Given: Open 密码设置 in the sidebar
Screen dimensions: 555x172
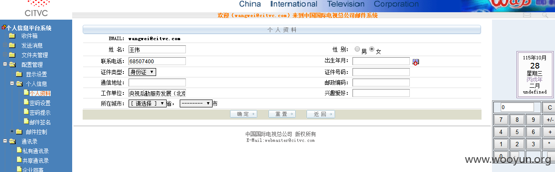Looking at the screenshot, I should coord(40,103).
